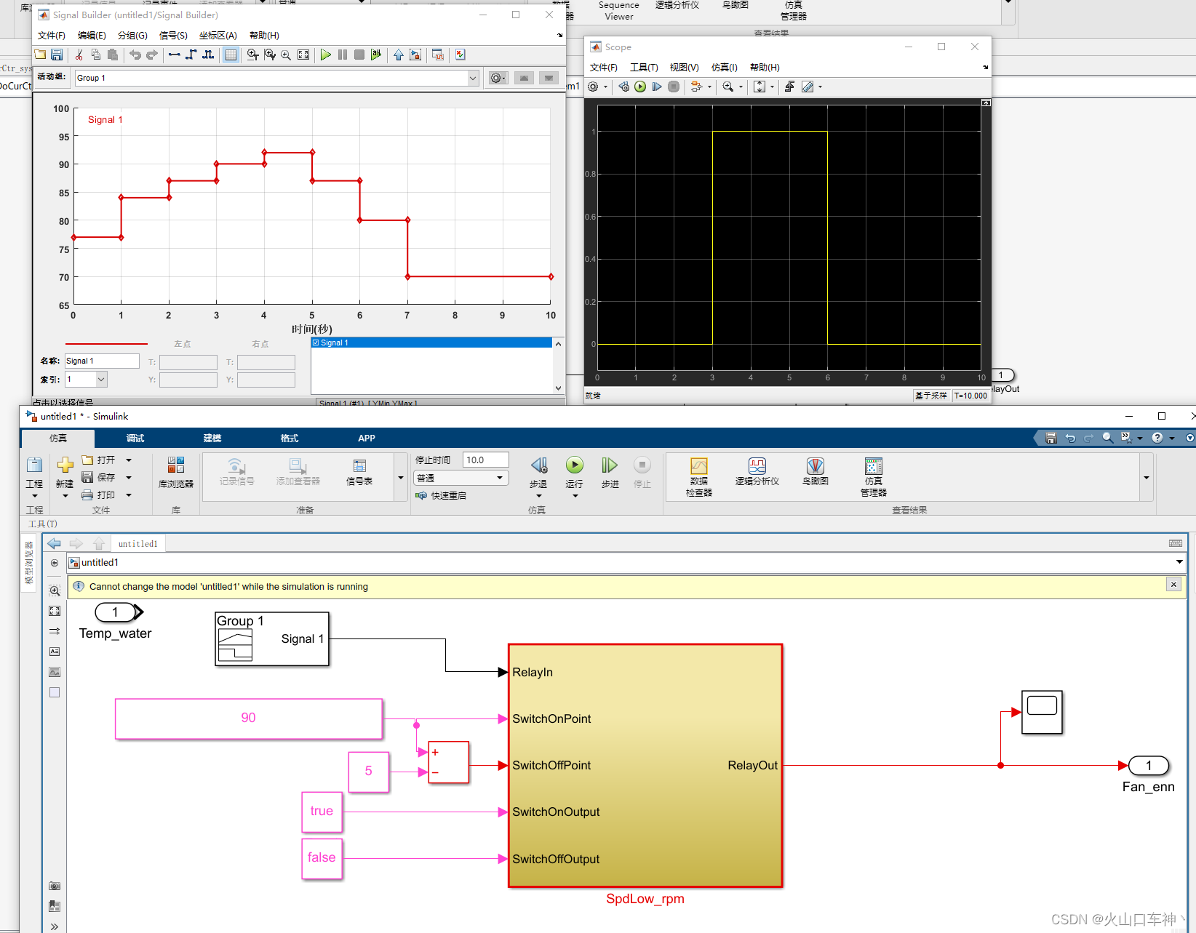Open 数据检查器 data inspector
Viewport: 1196px width, 933px height.
699,477
